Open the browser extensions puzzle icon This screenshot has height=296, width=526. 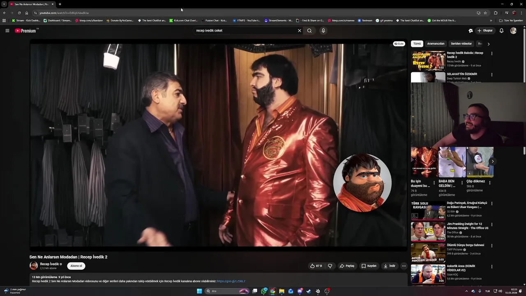pos(496,13)
